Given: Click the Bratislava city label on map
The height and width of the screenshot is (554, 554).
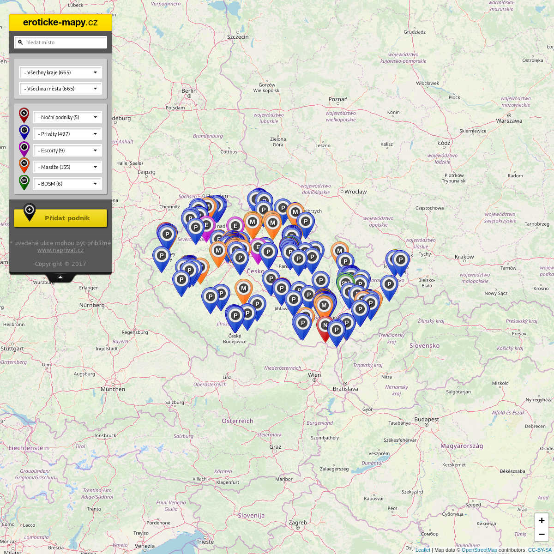Looking at the screenshot, I should pyautogui.click(x=345, y=389).
